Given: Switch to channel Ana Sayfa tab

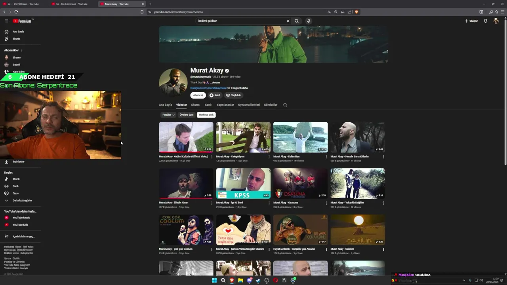Looking at the screenshot, I should pyautogui.click(x=166, y=105).
